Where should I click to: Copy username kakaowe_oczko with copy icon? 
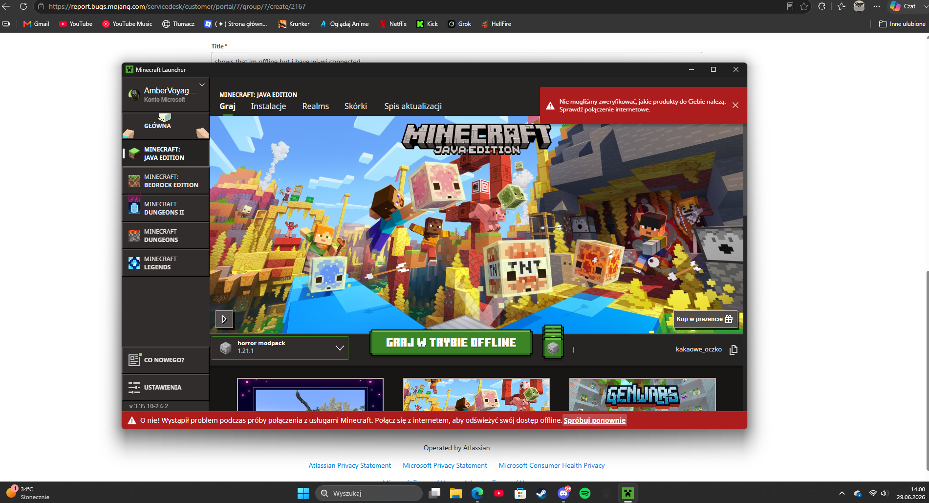click(x=734, y=350)
